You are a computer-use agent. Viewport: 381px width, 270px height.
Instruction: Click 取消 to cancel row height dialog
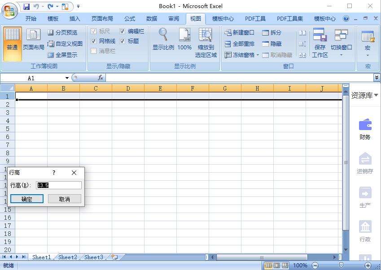tap(65, 199)
